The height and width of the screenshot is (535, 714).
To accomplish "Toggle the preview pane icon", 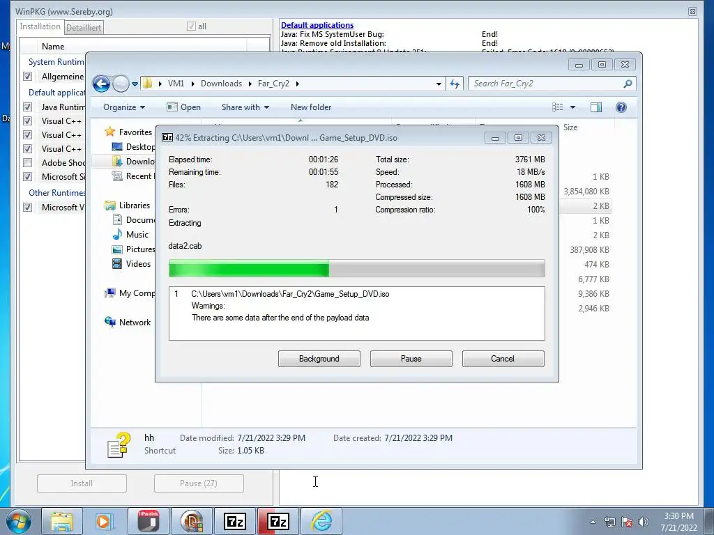I will pyautogui.click(x=595, y=107).
